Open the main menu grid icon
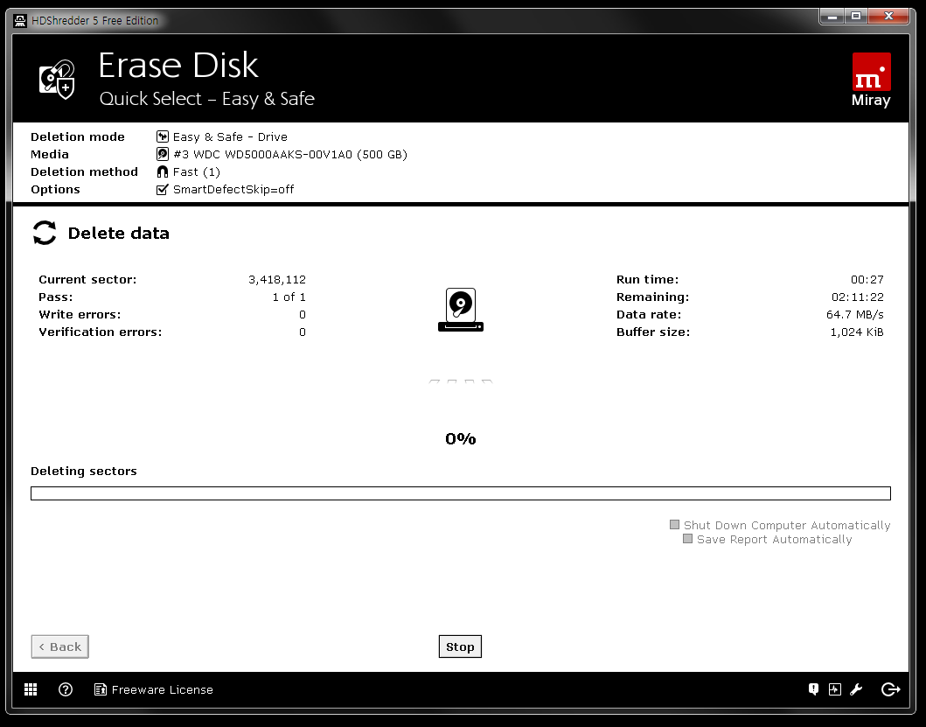This screenshot has width=926, height=727. [31, 689]
